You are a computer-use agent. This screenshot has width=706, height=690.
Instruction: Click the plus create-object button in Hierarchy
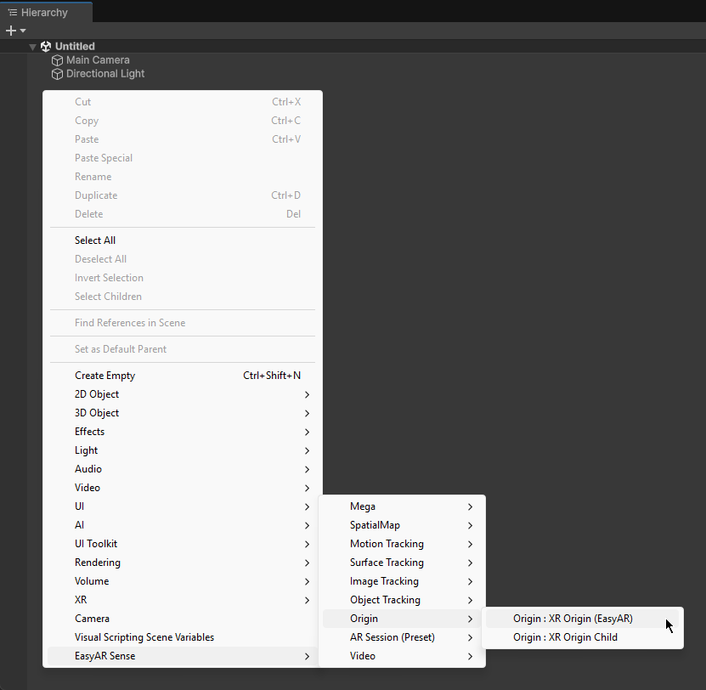pyautogui.click(x=11, y=31)
